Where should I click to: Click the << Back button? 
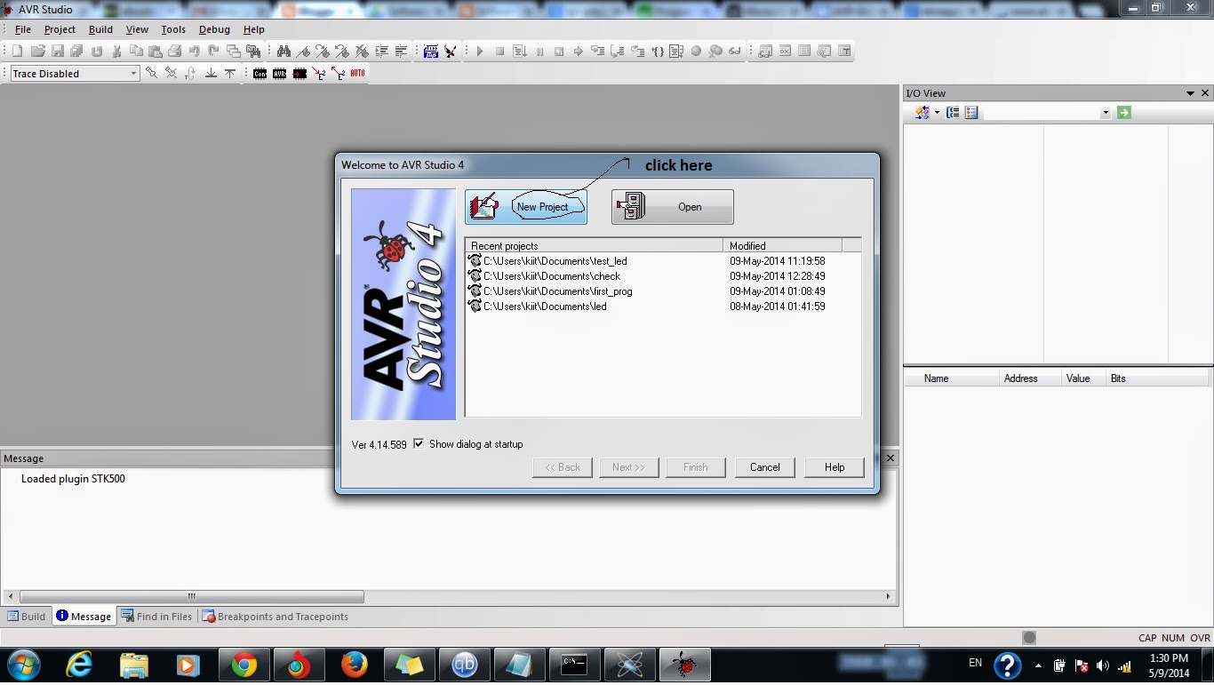[563, 467]
